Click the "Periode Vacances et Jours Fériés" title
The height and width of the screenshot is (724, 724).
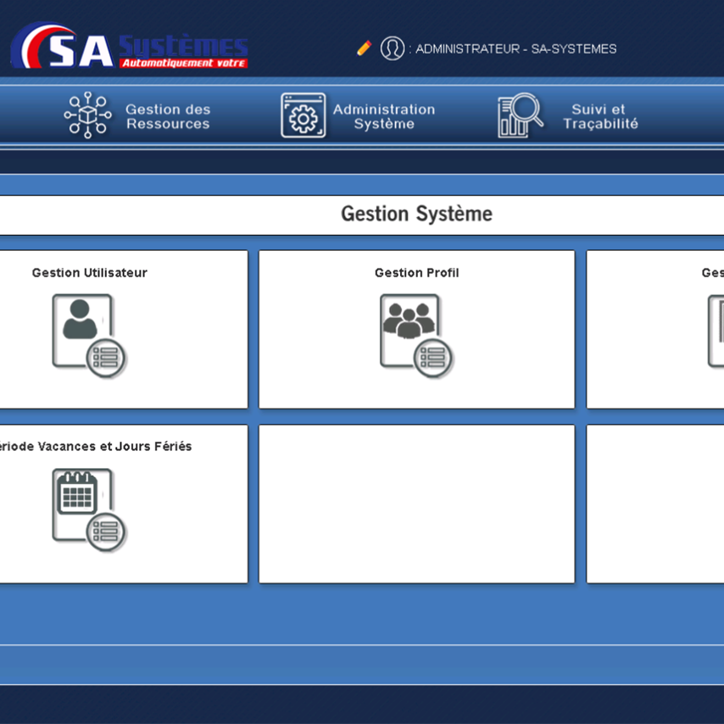pyautogui.click(x=95, y=447)
